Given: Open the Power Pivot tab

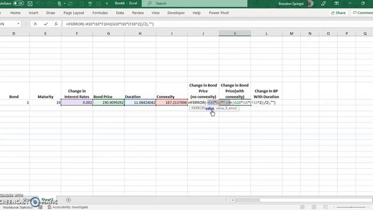Looking at the screenshot, I should [219, 13].
